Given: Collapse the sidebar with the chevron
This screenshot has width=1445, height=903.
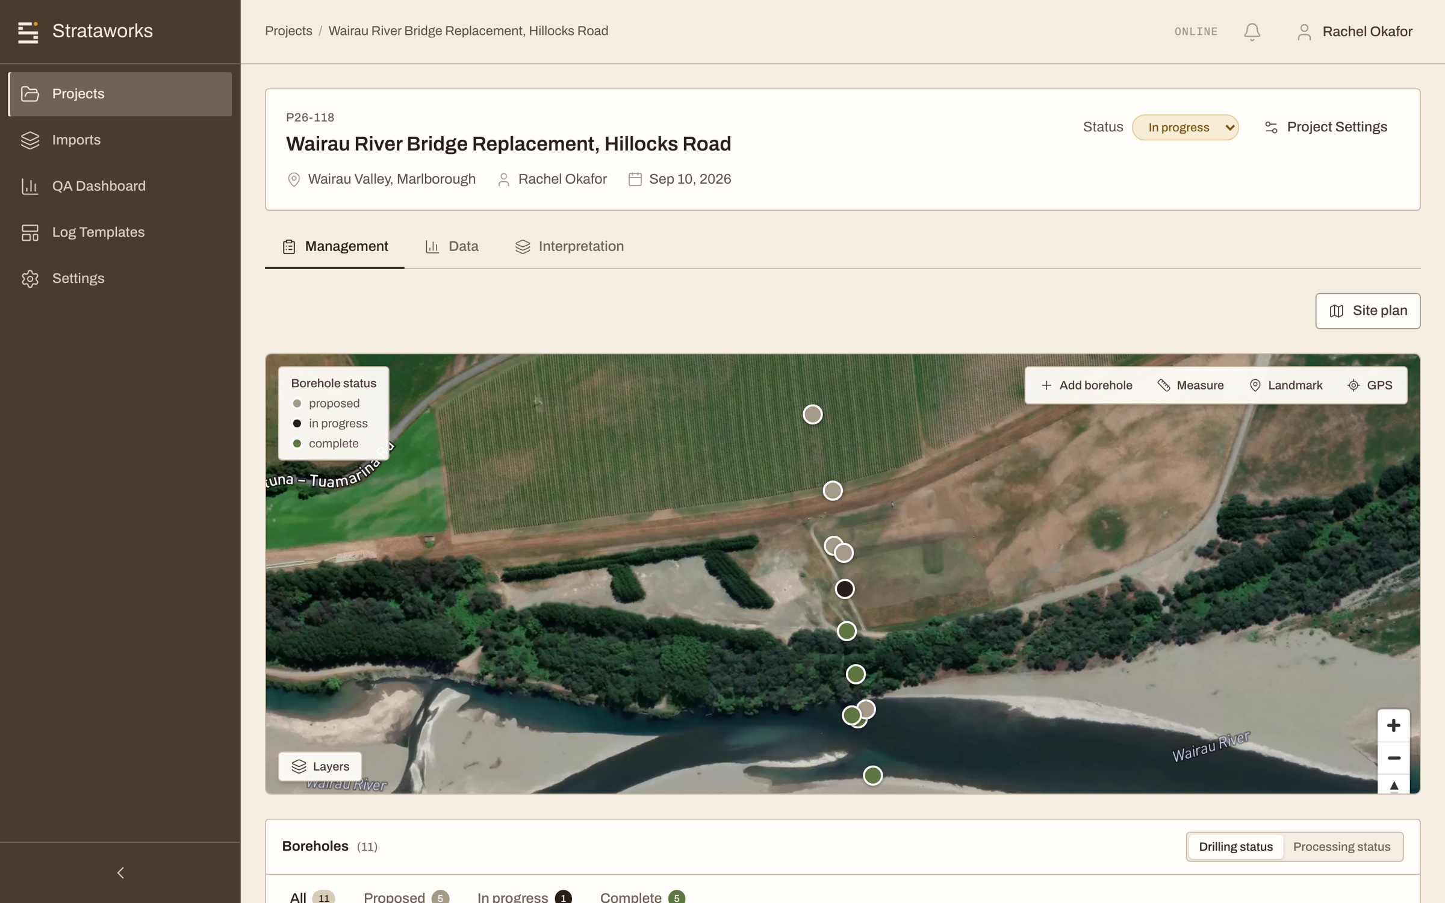Looking at the screenshot, I should [120, 873].
